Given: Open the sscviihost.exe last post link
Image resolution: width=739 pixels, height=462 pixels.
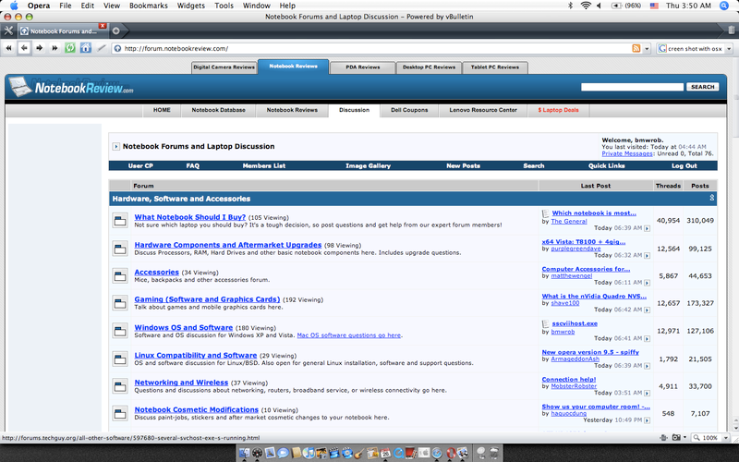Looking at the screenshot, I should [575, 324].
